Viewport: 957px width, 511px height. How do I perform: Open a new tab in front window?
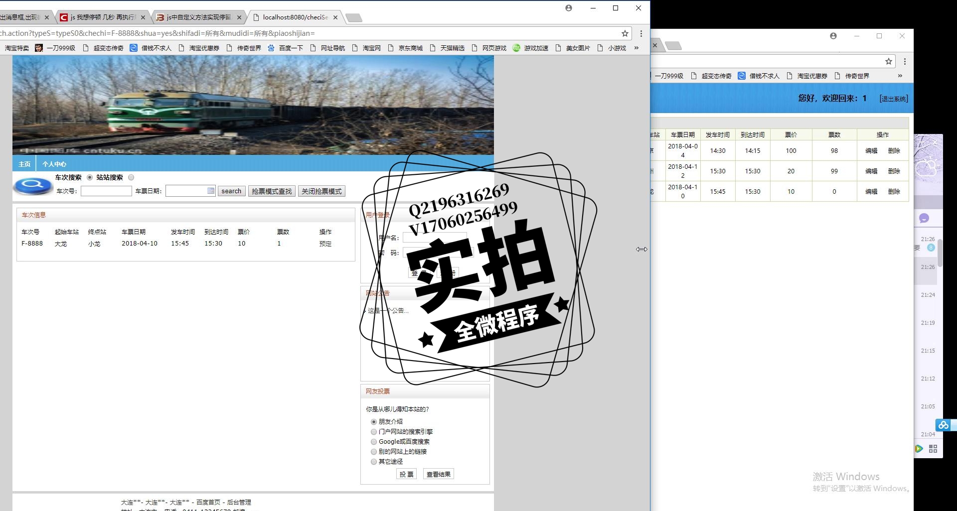click(354, 18)
